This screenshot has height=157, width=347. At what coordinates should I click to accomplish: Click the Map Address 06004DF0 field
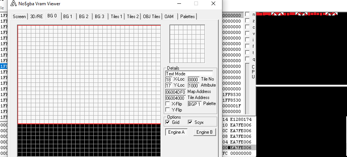tap(175, 92)
